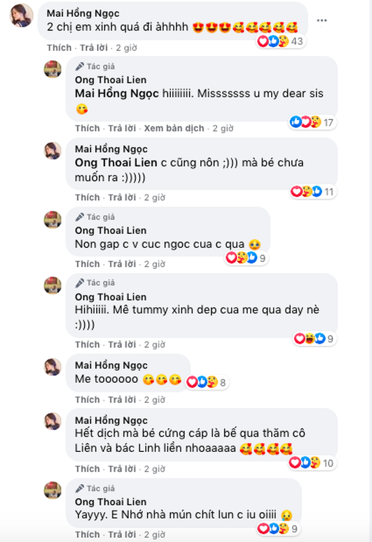Open Ong Thoai Lien's name on 'Yayyy' comment
The image size is (372, 542).
point(110,502)
